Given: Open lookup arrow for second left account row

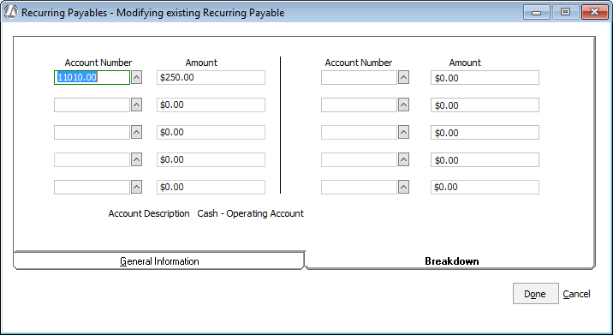Looking at the screenshot, I should coord(136,105).
